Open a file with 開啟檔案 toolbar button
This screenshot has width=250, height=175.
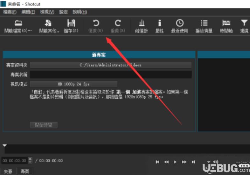18,26
